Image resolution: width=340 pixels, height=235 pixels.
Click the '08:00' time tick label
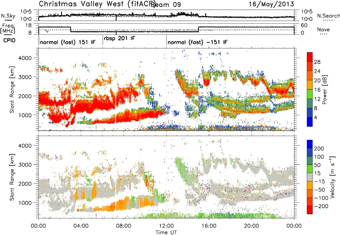[x=124, y=226]
